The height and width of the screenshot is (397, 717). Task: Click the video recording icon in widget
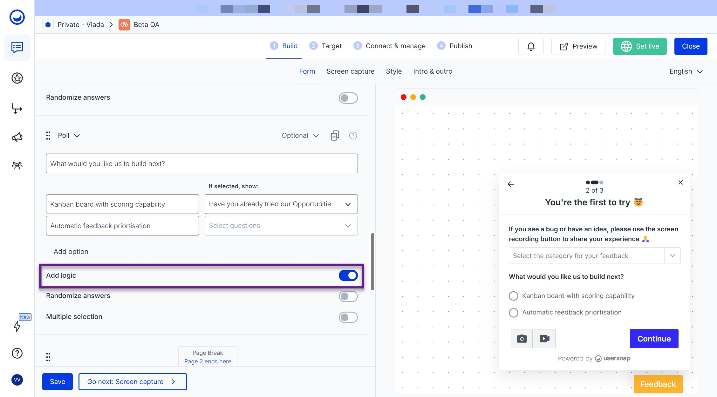[544, 339]
